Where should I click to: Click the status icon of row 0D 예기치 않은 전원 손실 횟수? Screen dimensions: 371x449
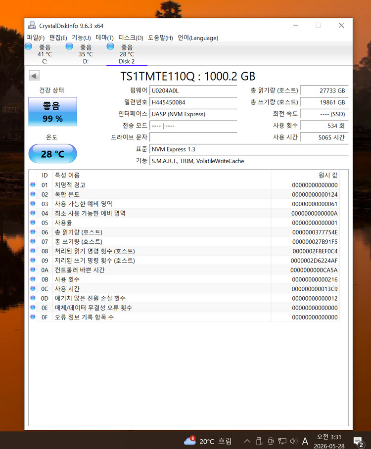33,298
